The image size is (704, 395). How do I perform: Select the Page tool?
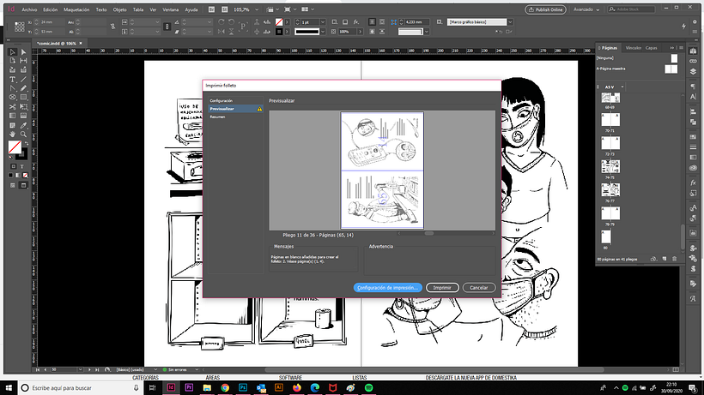[x=13, y=61]
